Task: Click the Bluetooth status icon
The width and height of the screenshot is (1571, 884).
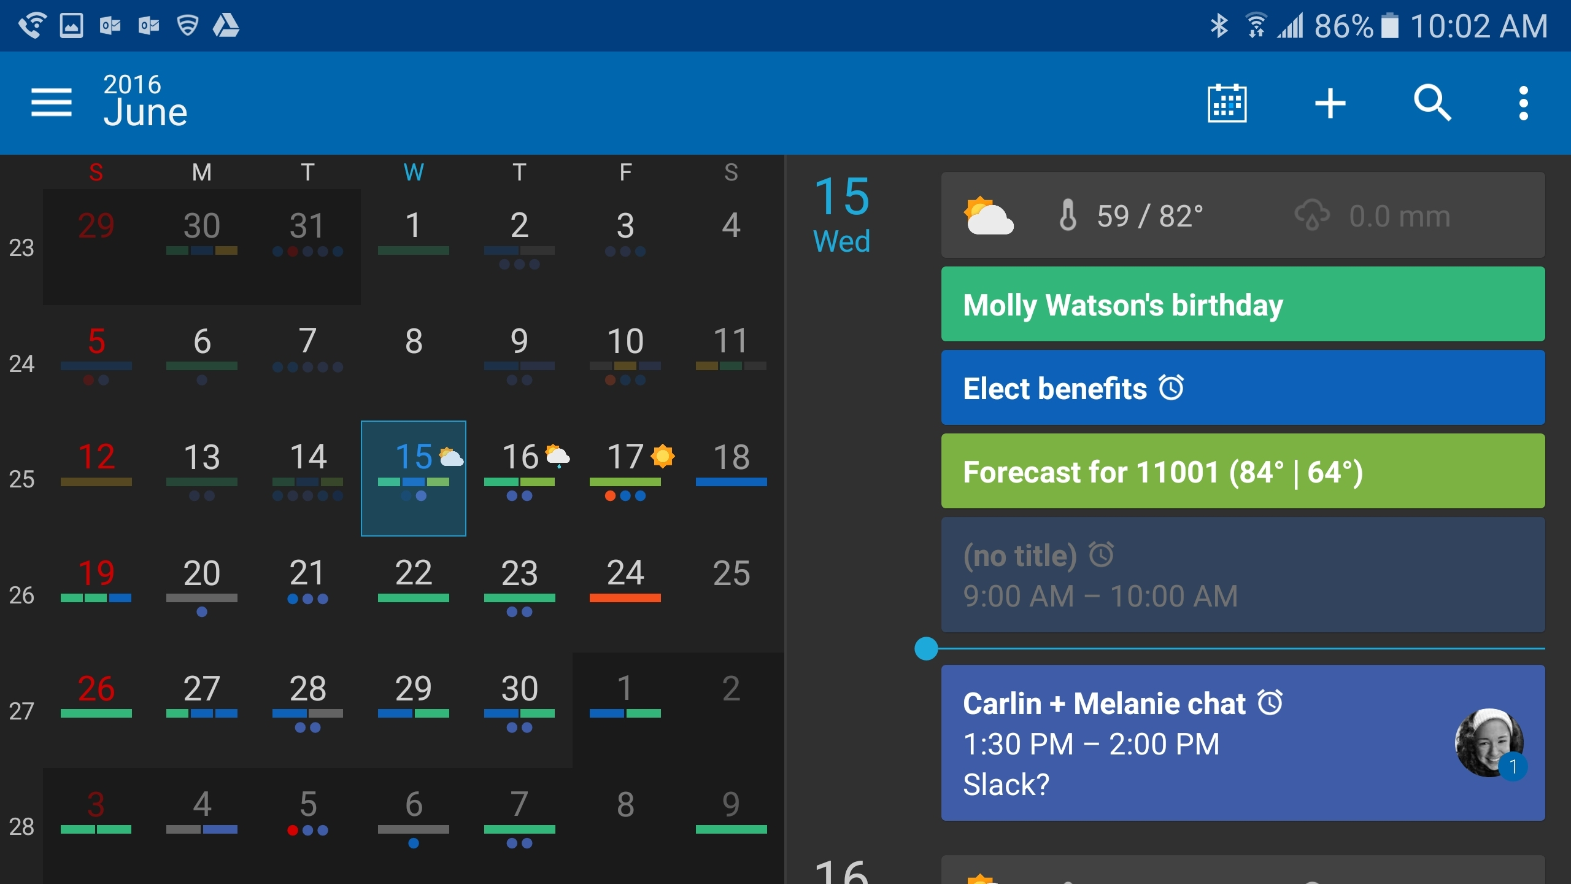Action: [1216, 25]
